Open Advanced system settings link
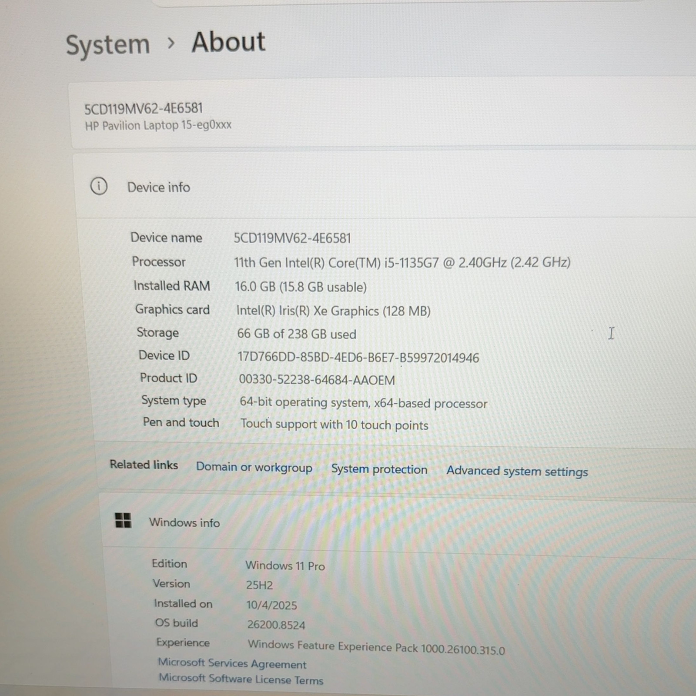The image size is (696, 696). 517,471
